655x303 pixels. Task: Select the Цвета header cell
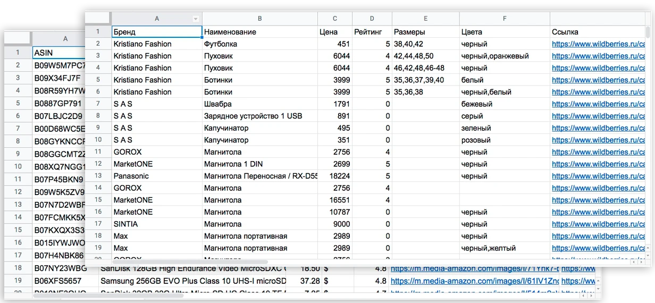click(x=505, y=32)
